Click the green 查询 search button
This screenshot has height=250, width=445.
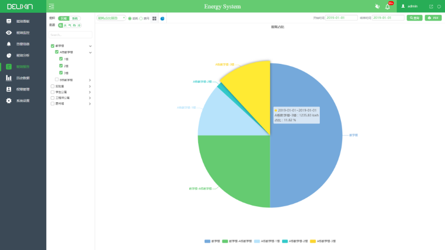[x=414, y=18]
